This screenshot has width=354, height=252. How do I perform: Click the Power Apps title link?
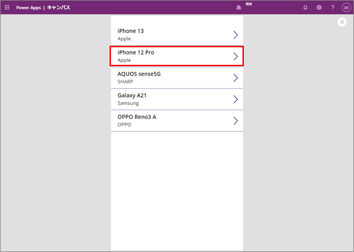(x=29, y=8)
